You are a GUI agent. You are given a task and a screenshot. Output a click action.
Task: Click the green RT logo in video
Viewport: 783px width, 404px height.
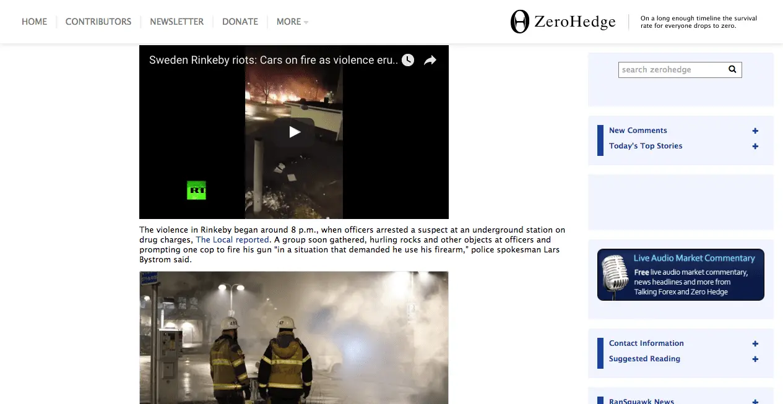click(196, 191)
